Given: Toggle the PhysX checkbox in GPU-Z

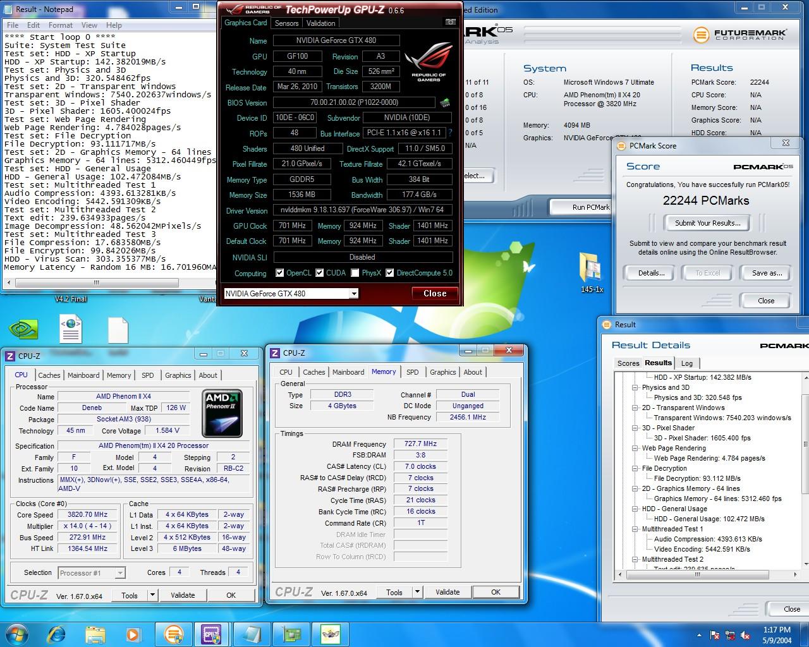Looking at the screenshot, I should (355, 273).
